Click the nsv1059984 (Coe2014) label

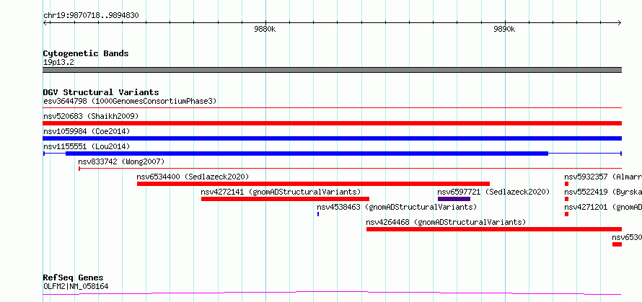coord(87,131)
